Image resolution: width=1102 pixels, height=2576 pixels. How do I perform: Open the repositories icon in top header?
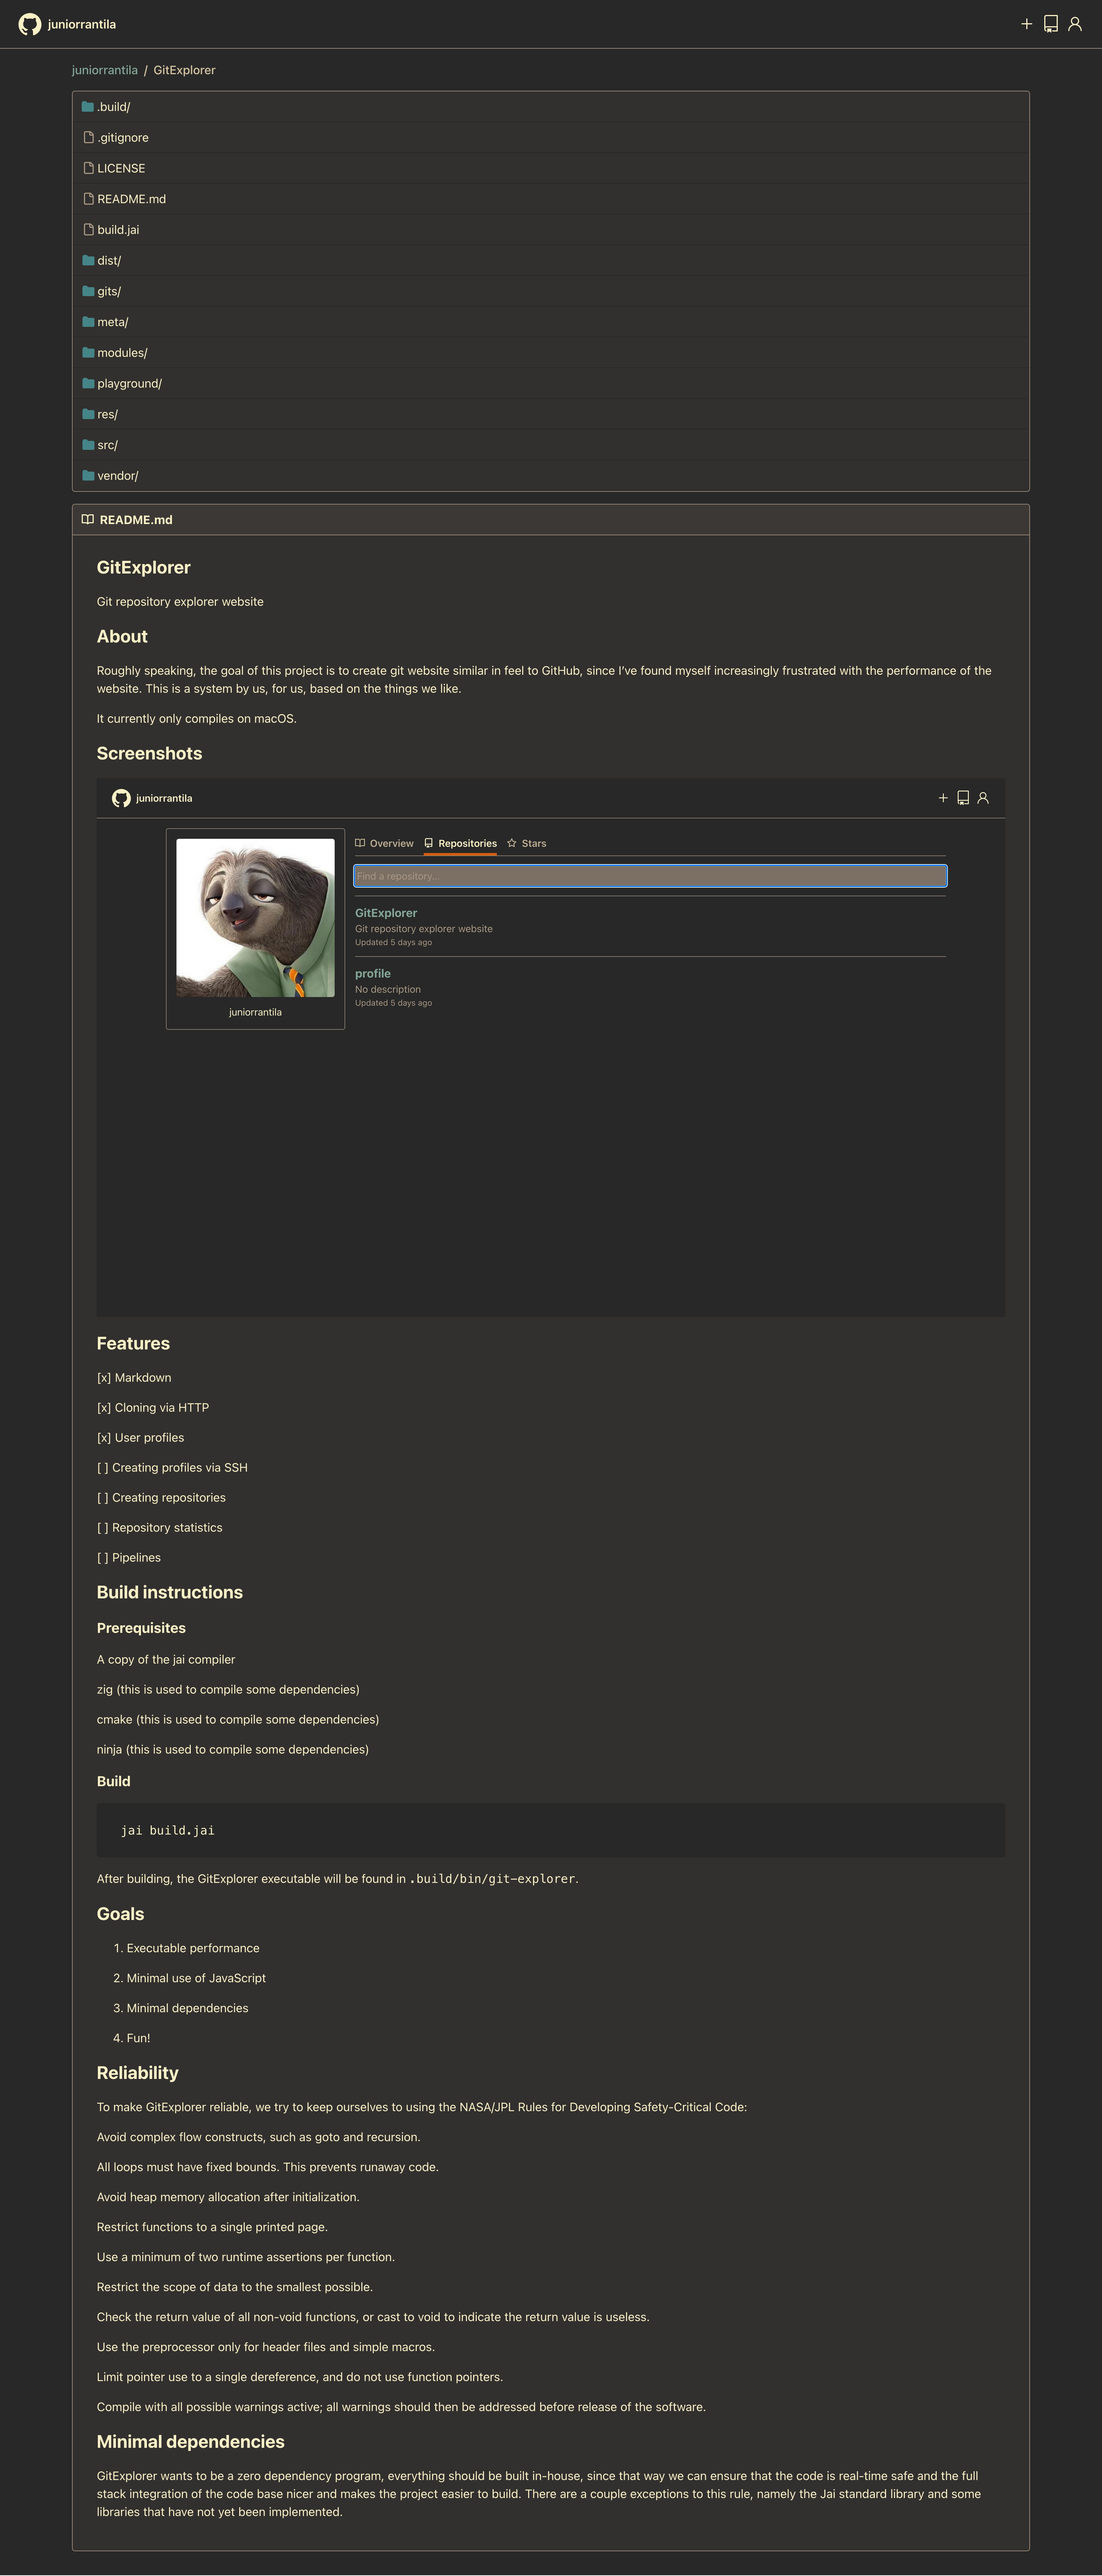[1051, 24]
